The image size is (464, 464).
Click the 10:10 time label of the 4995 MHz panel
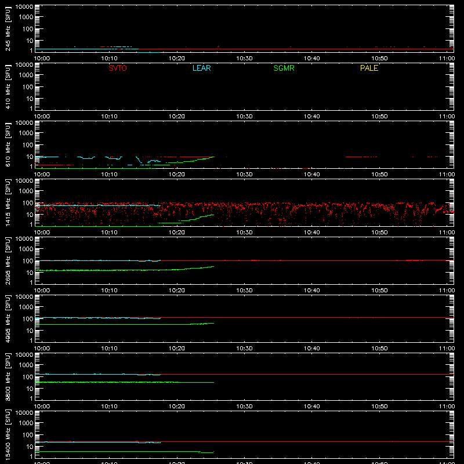pos(109,349)
